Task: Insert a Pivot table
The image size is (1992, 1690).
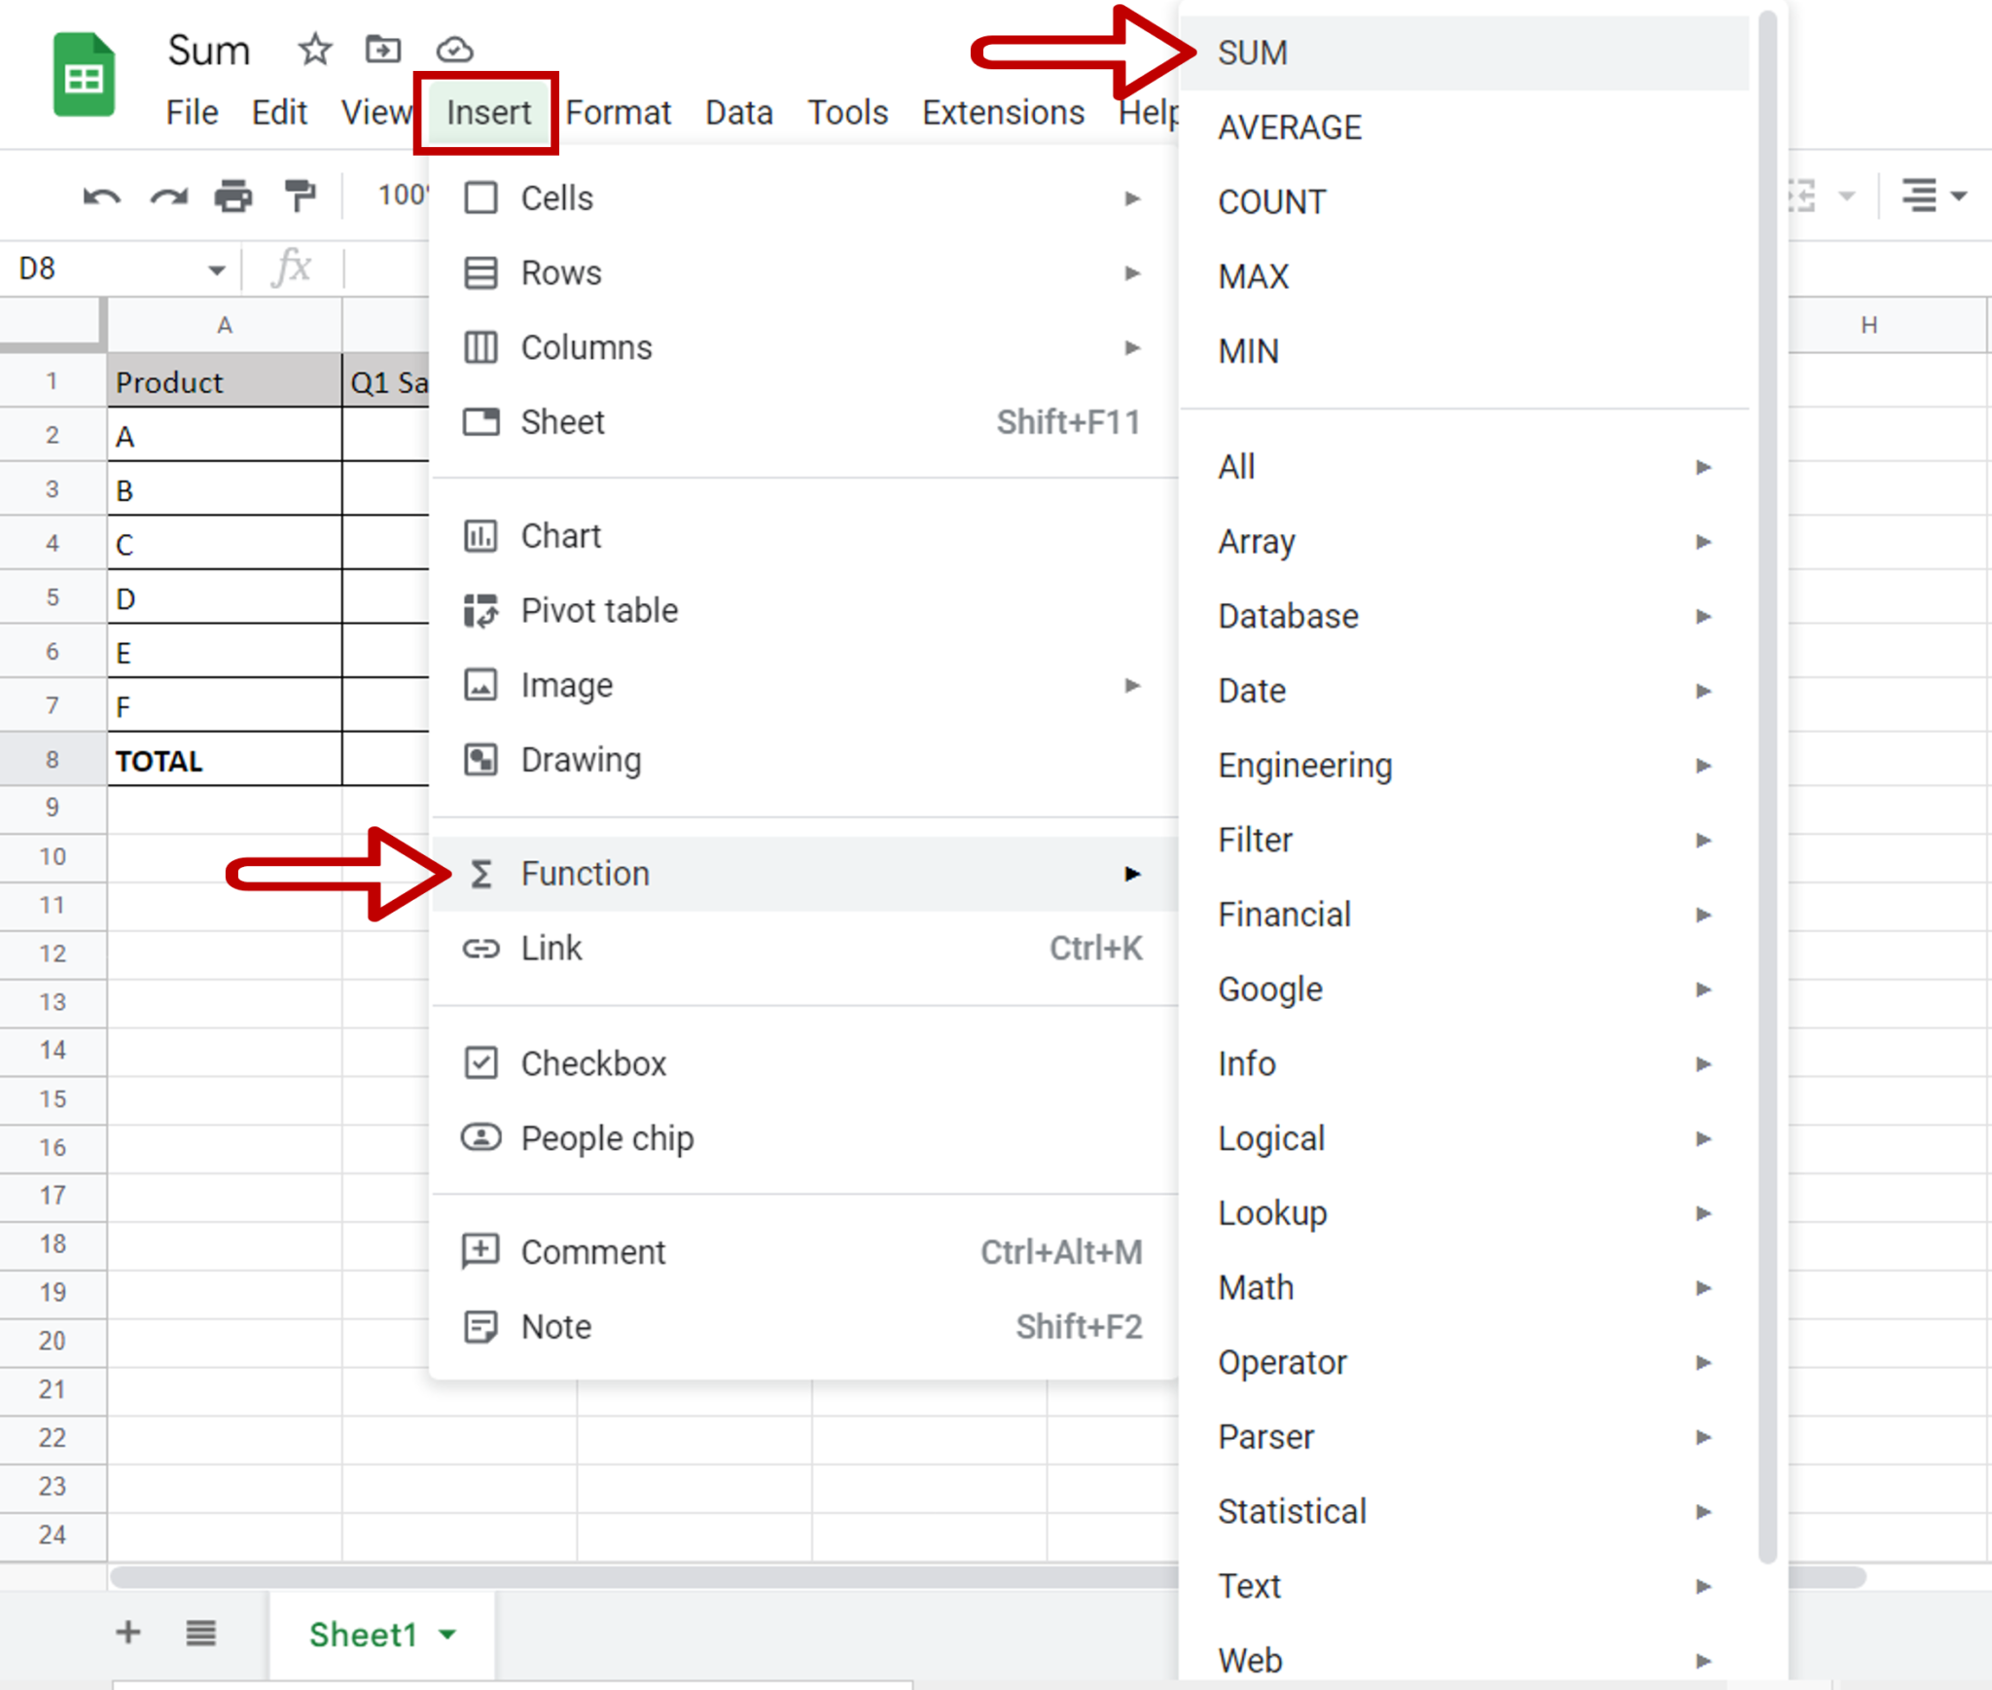Action: [x=599, y=610]
